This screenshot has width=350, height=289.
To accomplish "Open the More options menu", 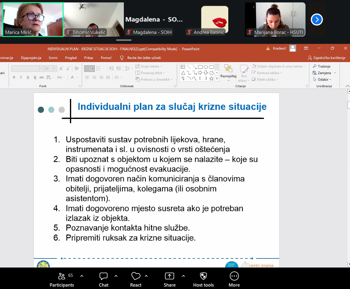I will pyautogui.click(x=234, y=279).
